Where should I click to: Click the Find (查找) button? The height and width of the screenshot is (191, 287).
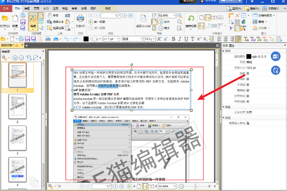pyautogui.click(x=237, y=8)
